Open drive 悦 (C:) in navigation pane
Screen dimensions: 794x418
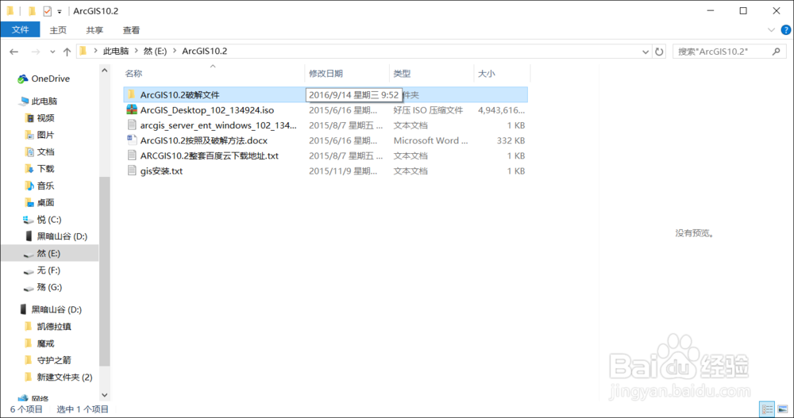48,220
